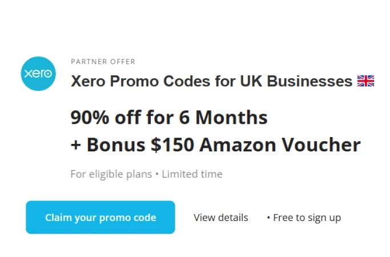Open the View details link

(x=220, y=218)
